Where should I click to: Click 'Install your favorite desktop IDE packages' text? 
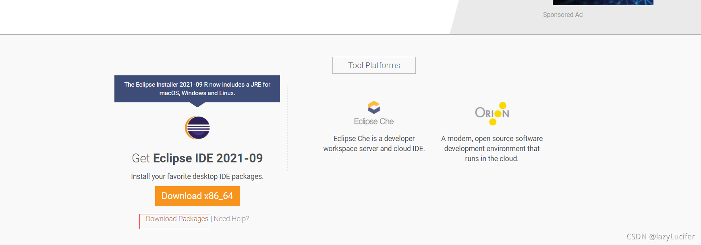coord(197,176)
